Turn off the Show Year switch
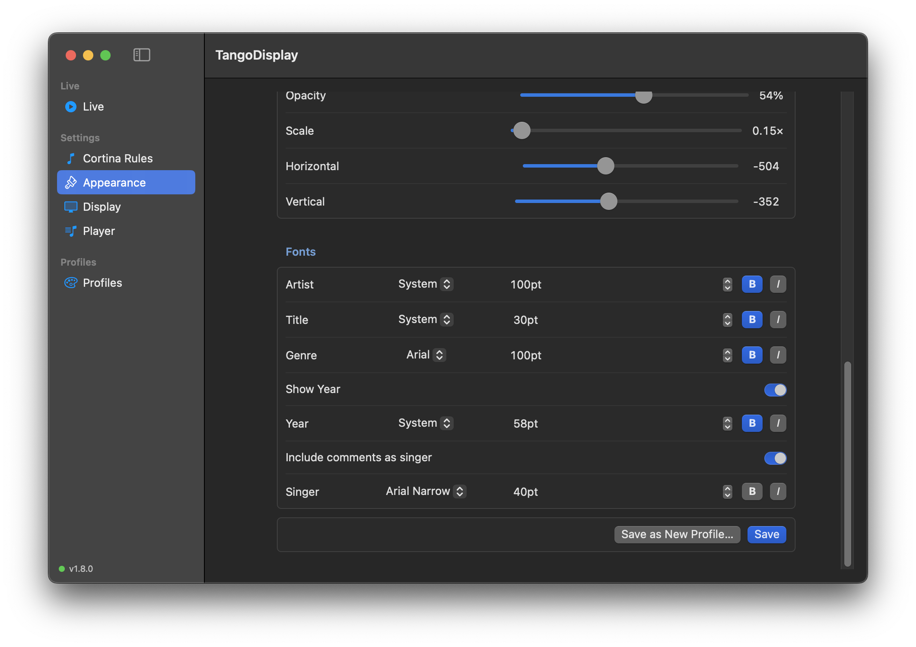Screen dimensions: 916x647 pos(776,390)
